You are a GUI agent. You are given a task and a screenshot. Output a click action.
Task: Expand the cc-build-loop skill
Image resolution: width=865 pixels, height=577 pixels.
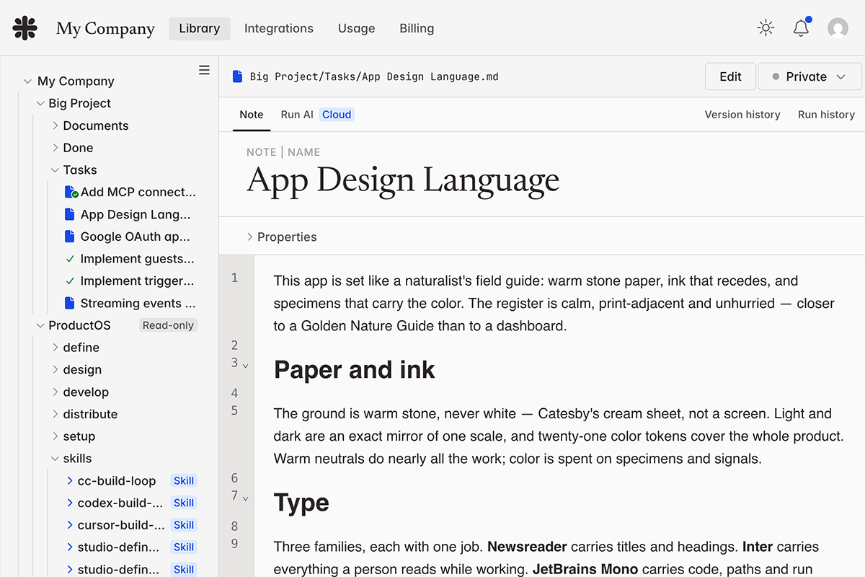click(70, 480)
